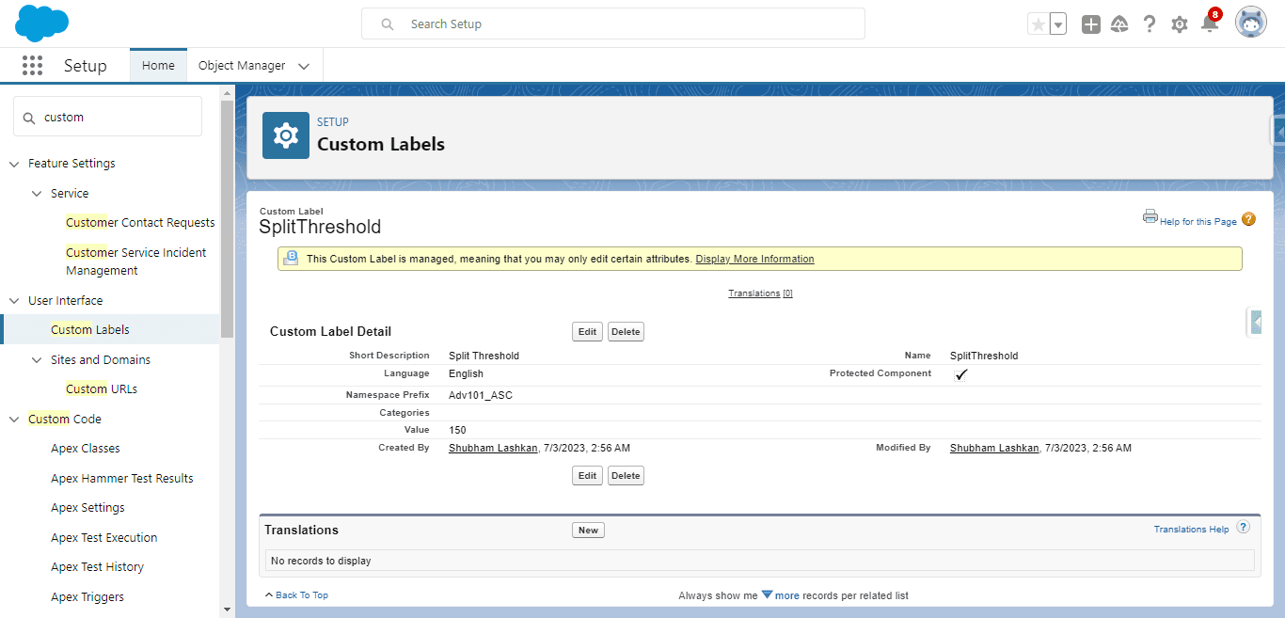Click the magnifier icon in Quick Find box
The image size is (1285, 618).
click(29, 118)
